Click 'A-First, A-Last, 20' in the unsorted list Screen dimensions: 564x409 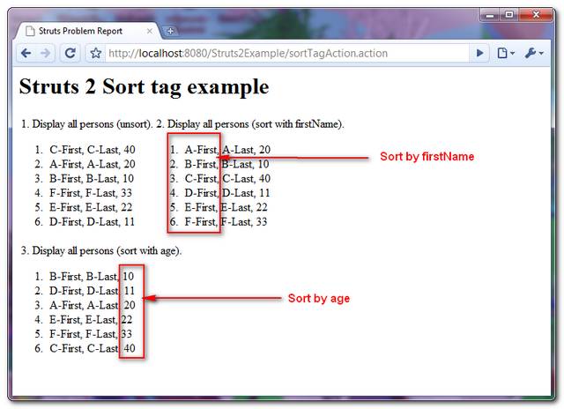pos(93,164)
